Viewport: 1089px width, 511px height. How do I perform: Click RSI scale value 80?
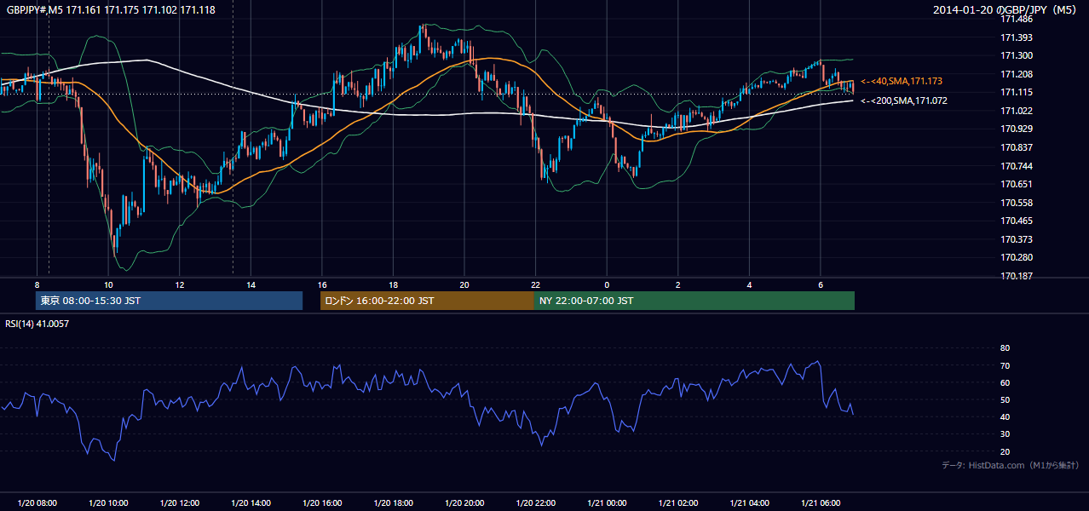click(x=1005, y=348)
